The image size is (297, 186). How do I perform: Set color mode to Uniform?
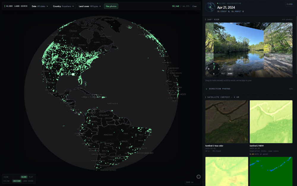(x=17, y=181)
